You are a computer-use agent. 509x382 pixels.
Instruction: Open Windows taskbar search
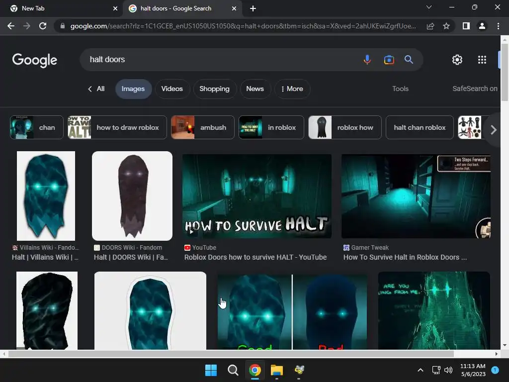pos(233,370)
